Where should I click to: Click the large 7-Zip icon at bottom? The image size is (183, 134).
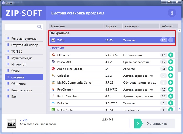point(12,123)
